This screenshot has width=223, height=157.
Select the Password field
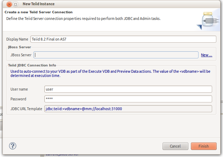tap(128, 99)
